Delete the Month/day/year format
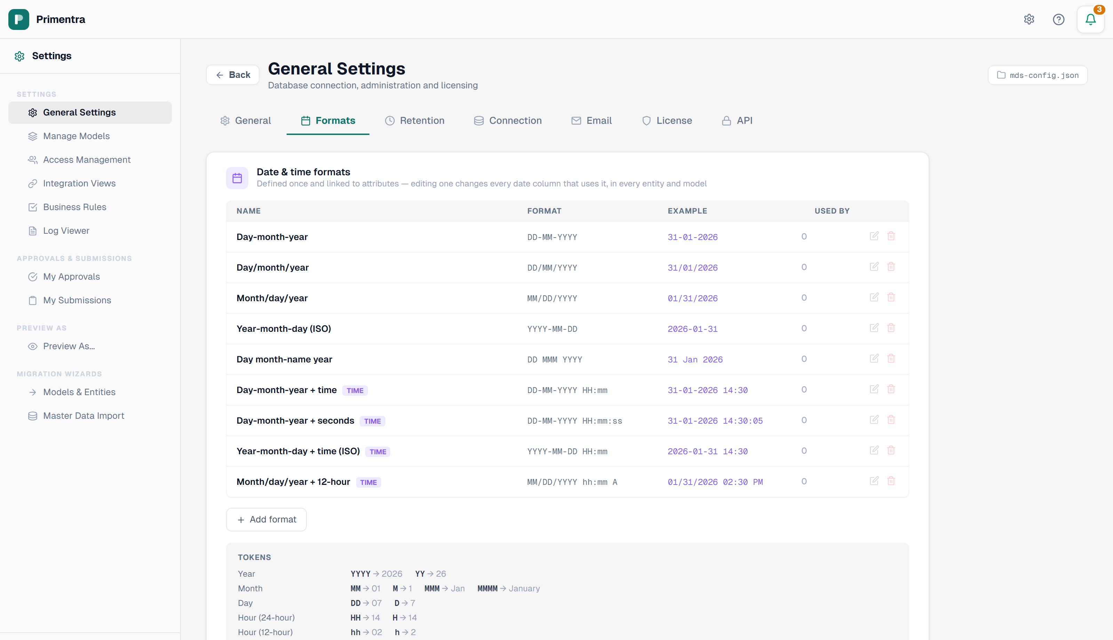This screenshot has width=1113, height=640. 891,298
